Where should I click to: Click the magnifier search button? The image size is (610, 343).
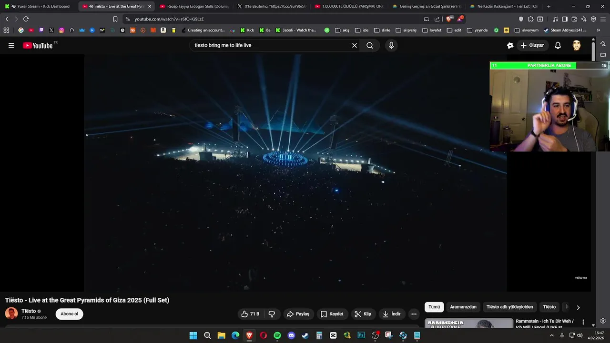pos(370,45)
